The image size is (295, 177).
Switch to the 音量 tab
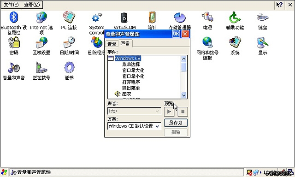pyautogui.click(x=112, y=44)
